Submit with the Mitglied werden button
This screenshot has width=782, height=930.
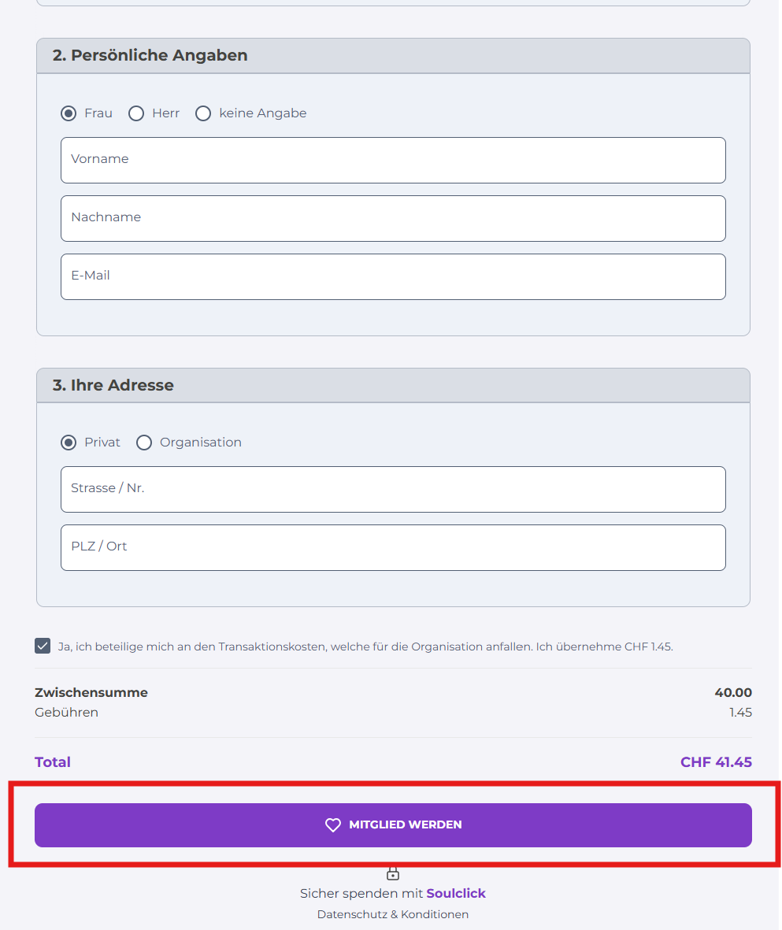[x=393, y=825]
